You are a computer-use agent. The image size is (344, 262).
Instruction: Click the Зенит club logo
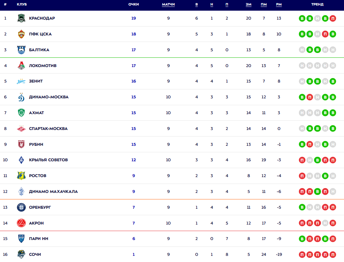(21, 81)
